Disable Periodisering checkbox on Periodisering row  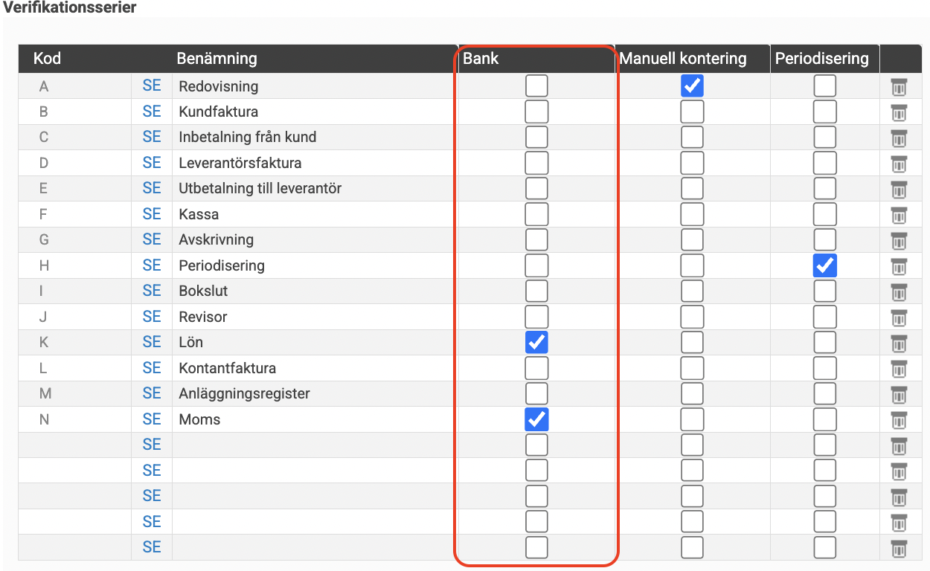coord(824,265)
